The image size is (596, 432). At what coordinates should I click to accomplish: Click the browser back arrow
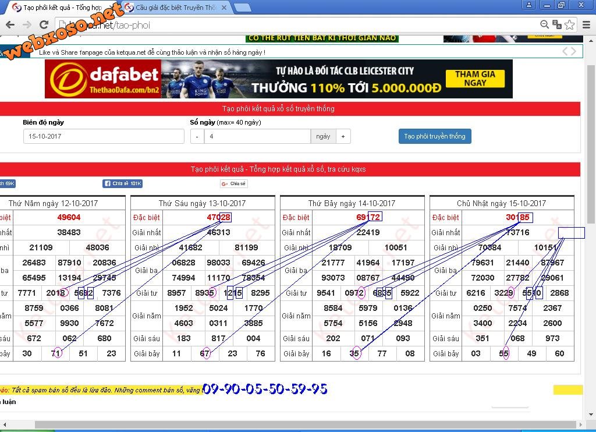pos(10,24)
